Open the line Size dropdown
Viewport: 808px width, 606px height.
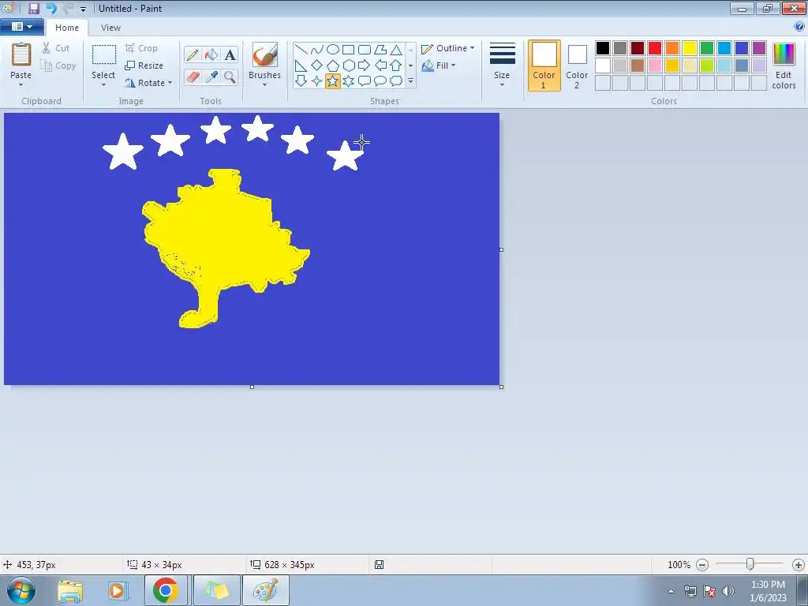pos(502,65)
